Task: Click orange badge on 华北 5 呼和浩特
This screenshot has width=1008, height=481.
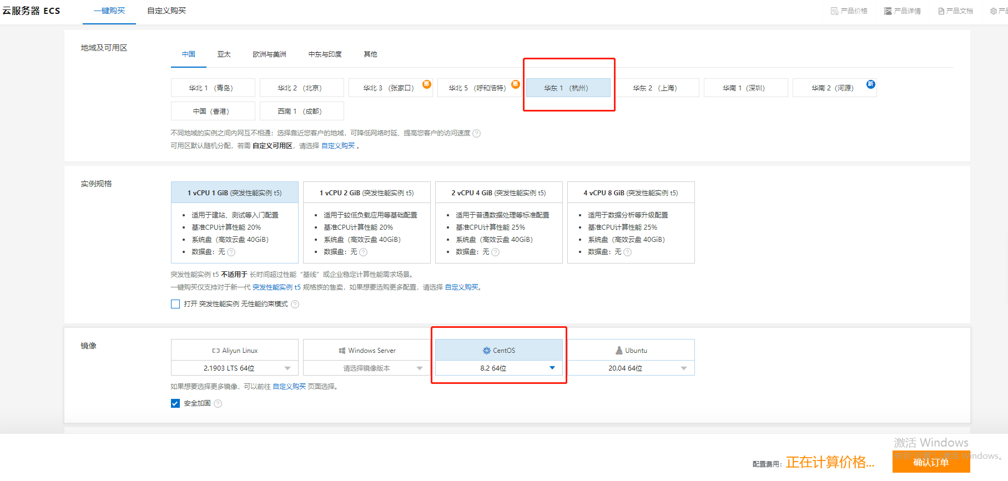Action: click(516, 84)
